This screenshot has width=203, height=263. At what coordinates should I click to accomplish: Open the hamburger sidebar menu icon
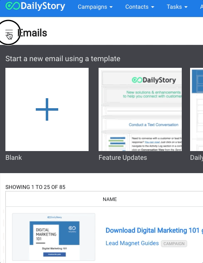click(x=9, y=32)
